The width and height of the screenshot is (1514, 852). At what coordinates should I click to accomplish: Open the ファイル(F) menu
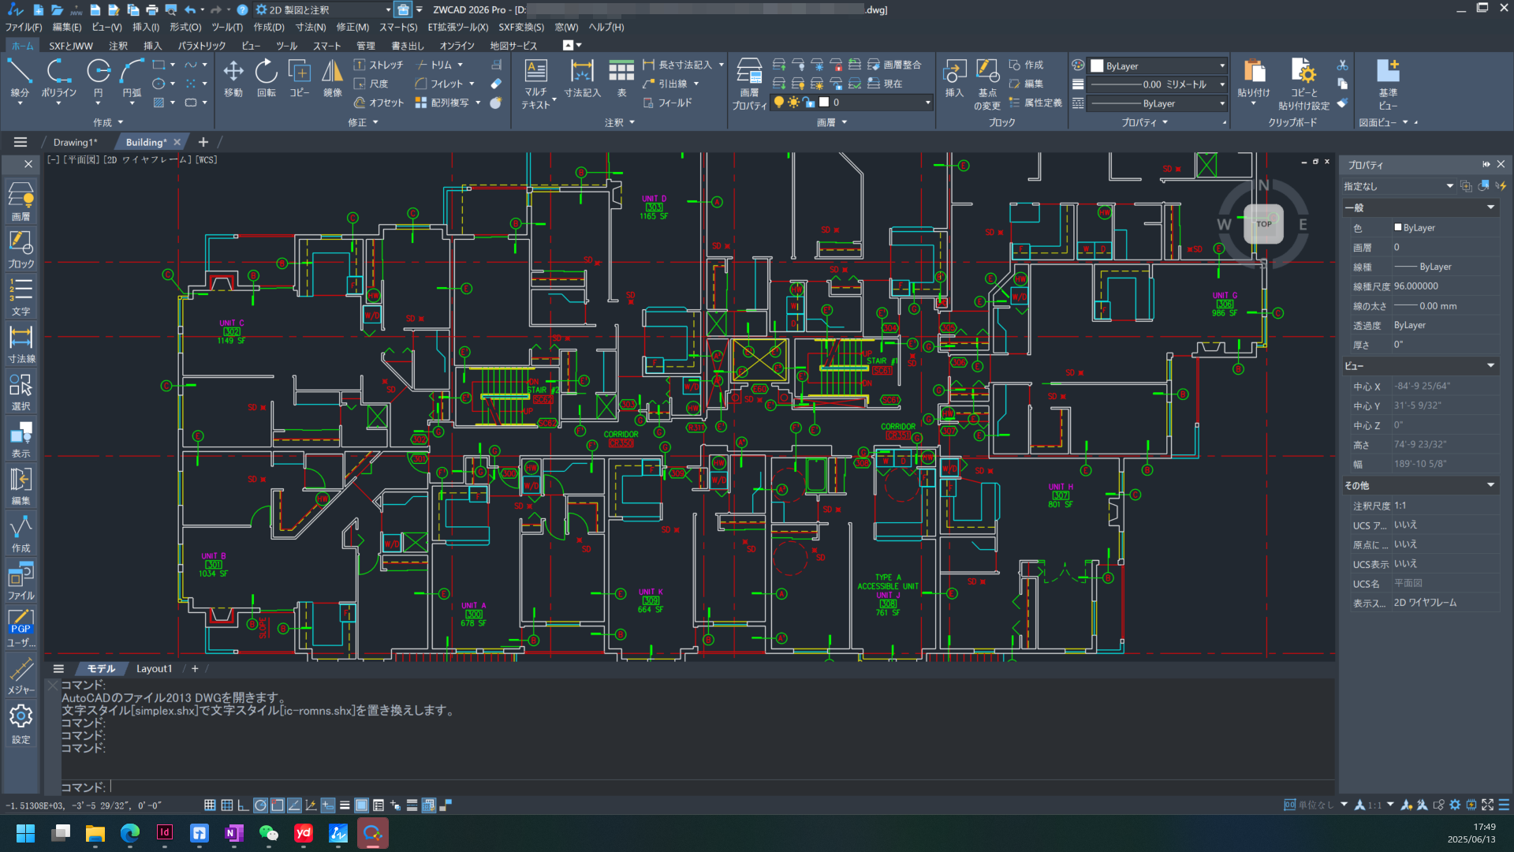(x=24, y=27)
